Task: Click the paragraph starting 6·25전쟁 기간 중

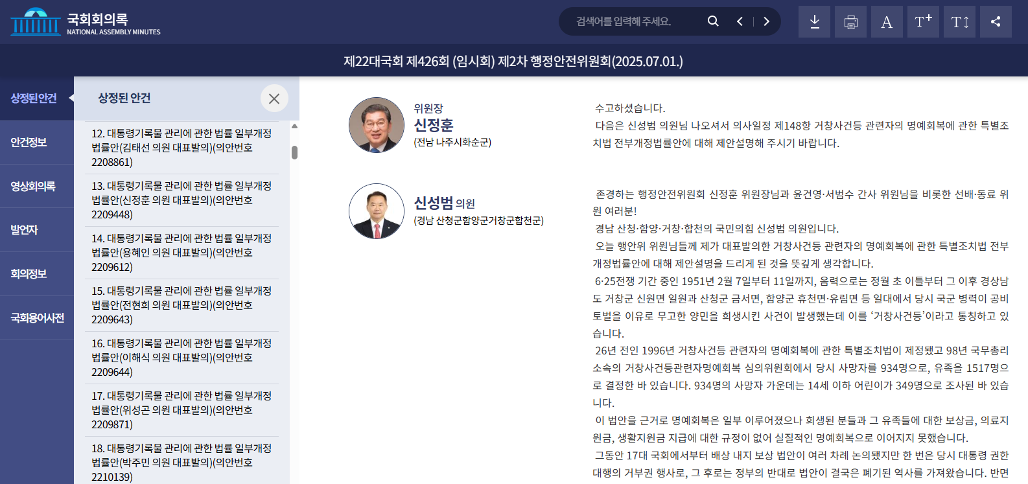Action: 800,307
